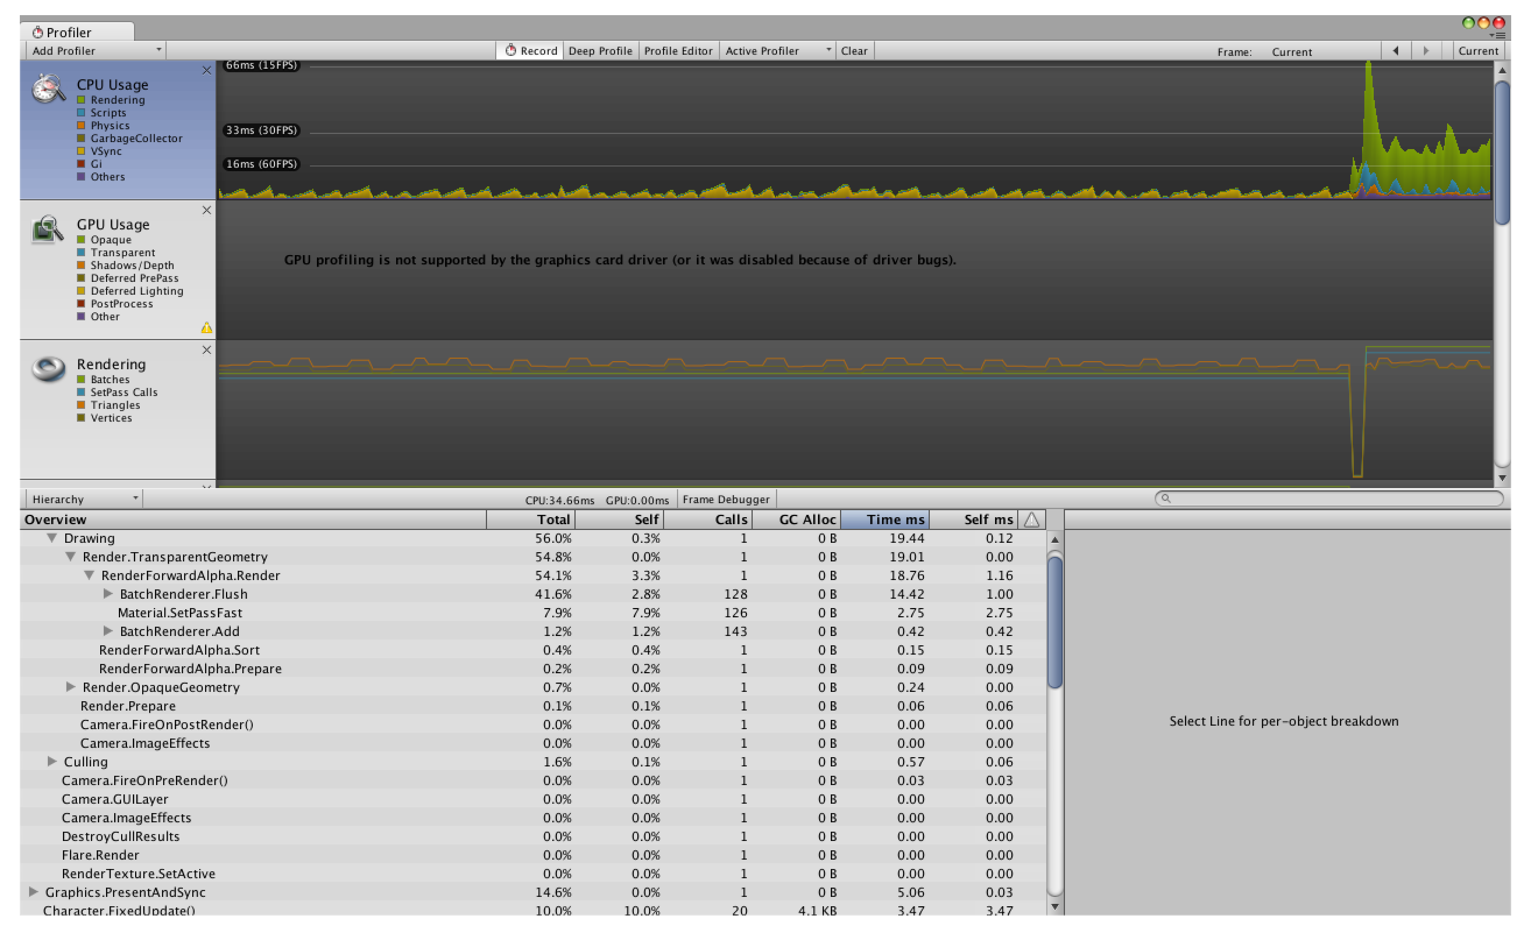Toggle Transparent category in GPU Usage
Screen dimensions: 1531x940
pos(81,252)
